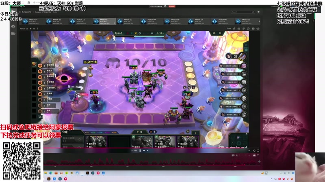Rewind the replay
This screenshot has height=182, width=325.
tap(135, 150)
